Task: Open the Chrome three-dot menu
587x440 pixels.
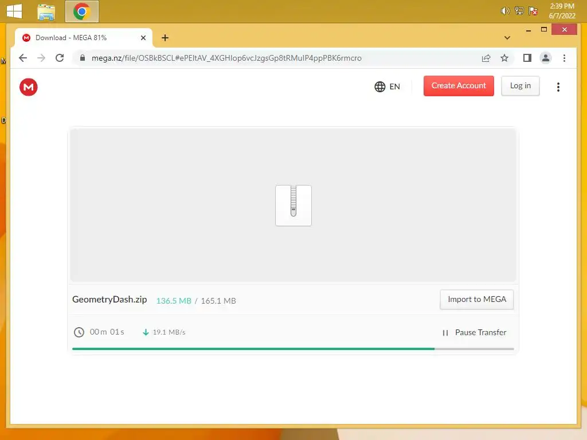Action: click(x=564, y=58)
